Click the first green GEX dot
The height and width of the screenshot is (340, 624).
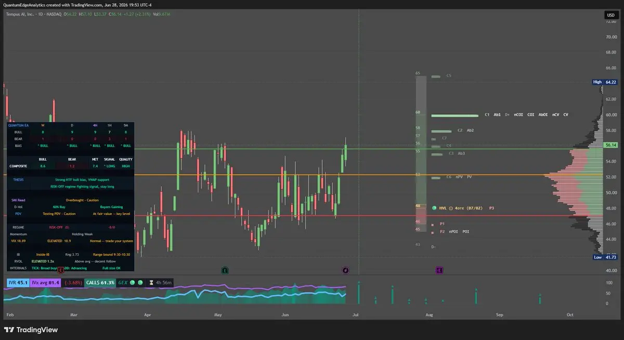133,283
